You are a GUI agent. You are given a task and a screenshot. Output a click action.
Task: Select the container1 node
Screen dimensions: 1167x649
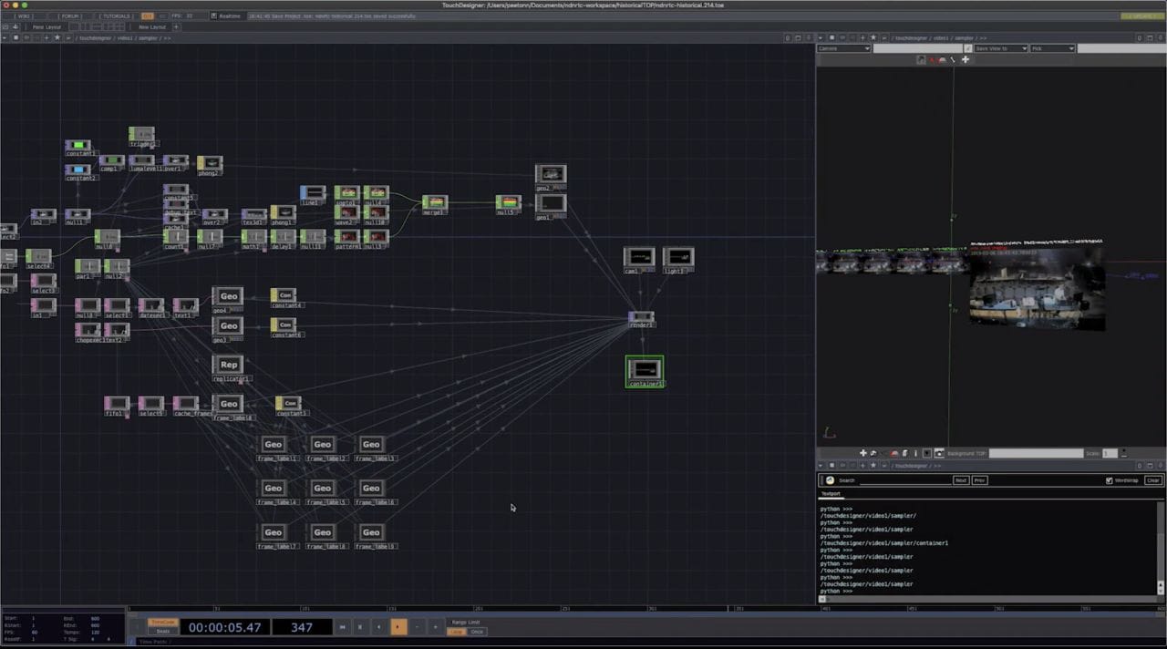pyautogui.click(x=645, y=369)
